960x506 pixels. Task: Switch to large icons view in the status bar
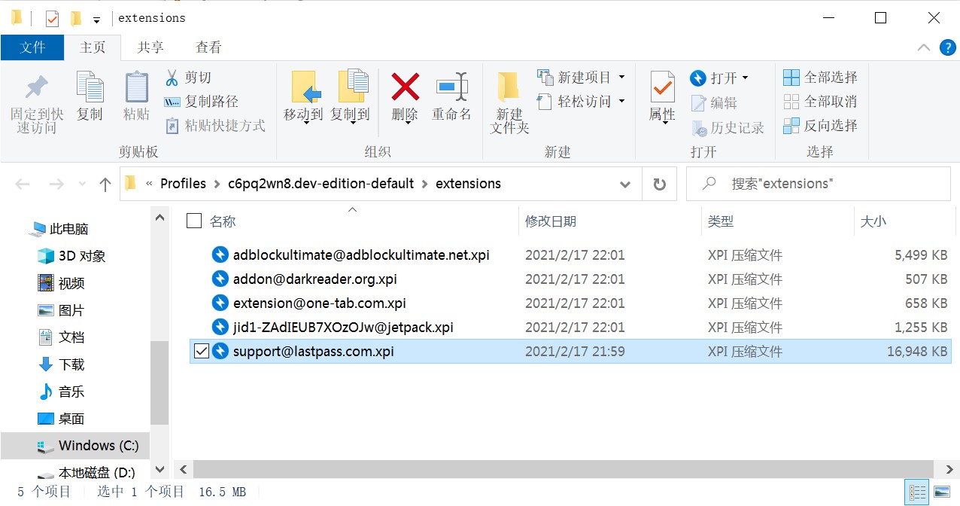941,492
